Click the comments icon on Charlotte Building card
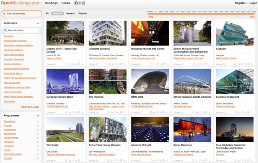The image size is (258, 163). tap(115, 64)
